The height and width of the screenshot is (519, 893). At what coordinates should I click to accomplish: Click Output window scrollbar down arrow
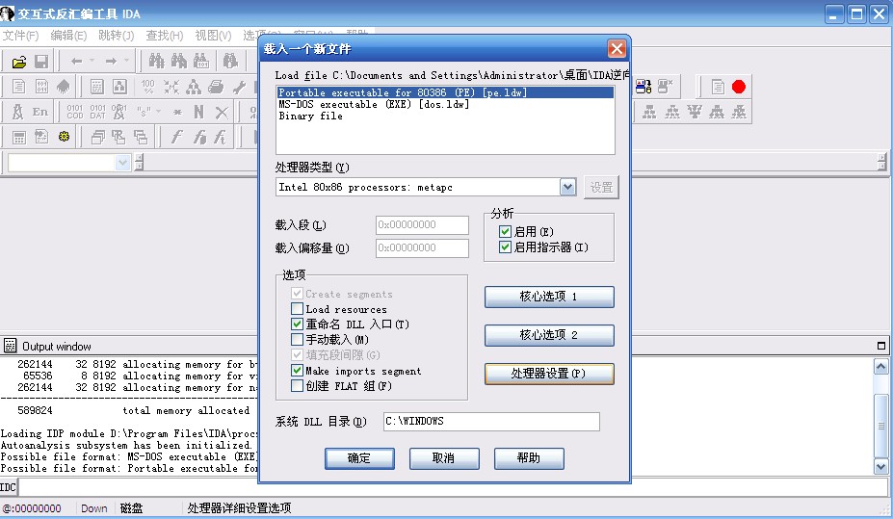click(881, 467)
